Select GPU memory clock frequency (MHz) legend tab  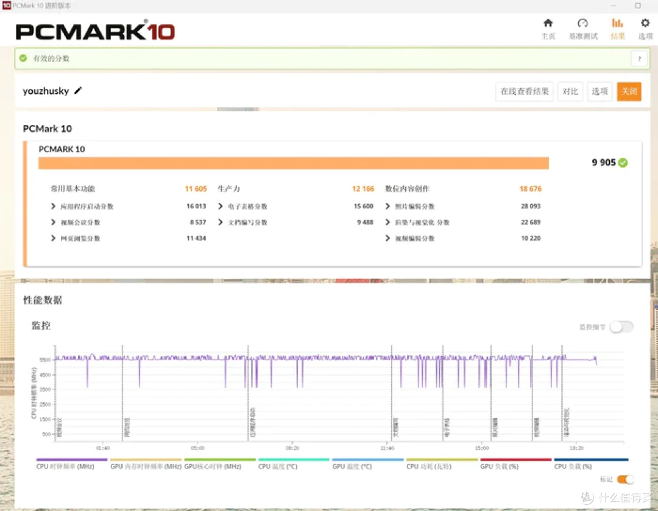(146, 463)
